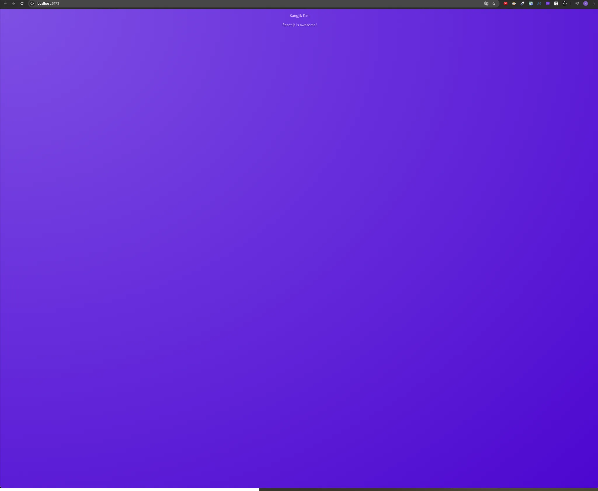Activate the eyedropper color picker extension
The width and height of the screenshot is (598, 491).
(x=522, y=4)
